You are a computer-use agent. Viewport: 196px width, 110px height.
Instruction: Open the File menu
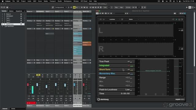tap(13, 1)
